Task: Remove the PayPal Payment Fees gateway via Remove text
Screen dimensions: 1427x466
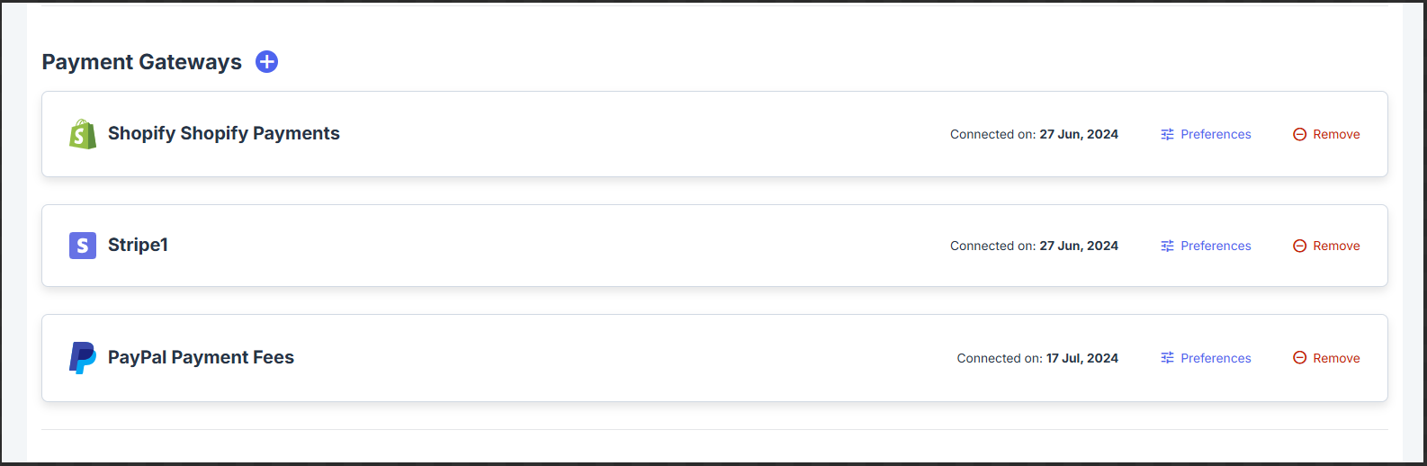Action: (x=1336, y=358)
